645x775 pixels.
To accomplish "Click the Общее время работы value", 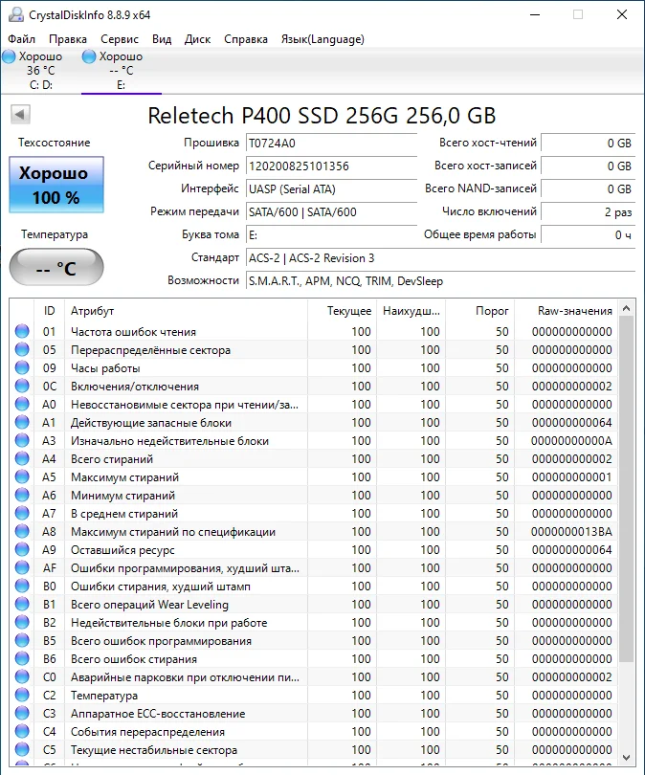I will (x=588, y=234).
